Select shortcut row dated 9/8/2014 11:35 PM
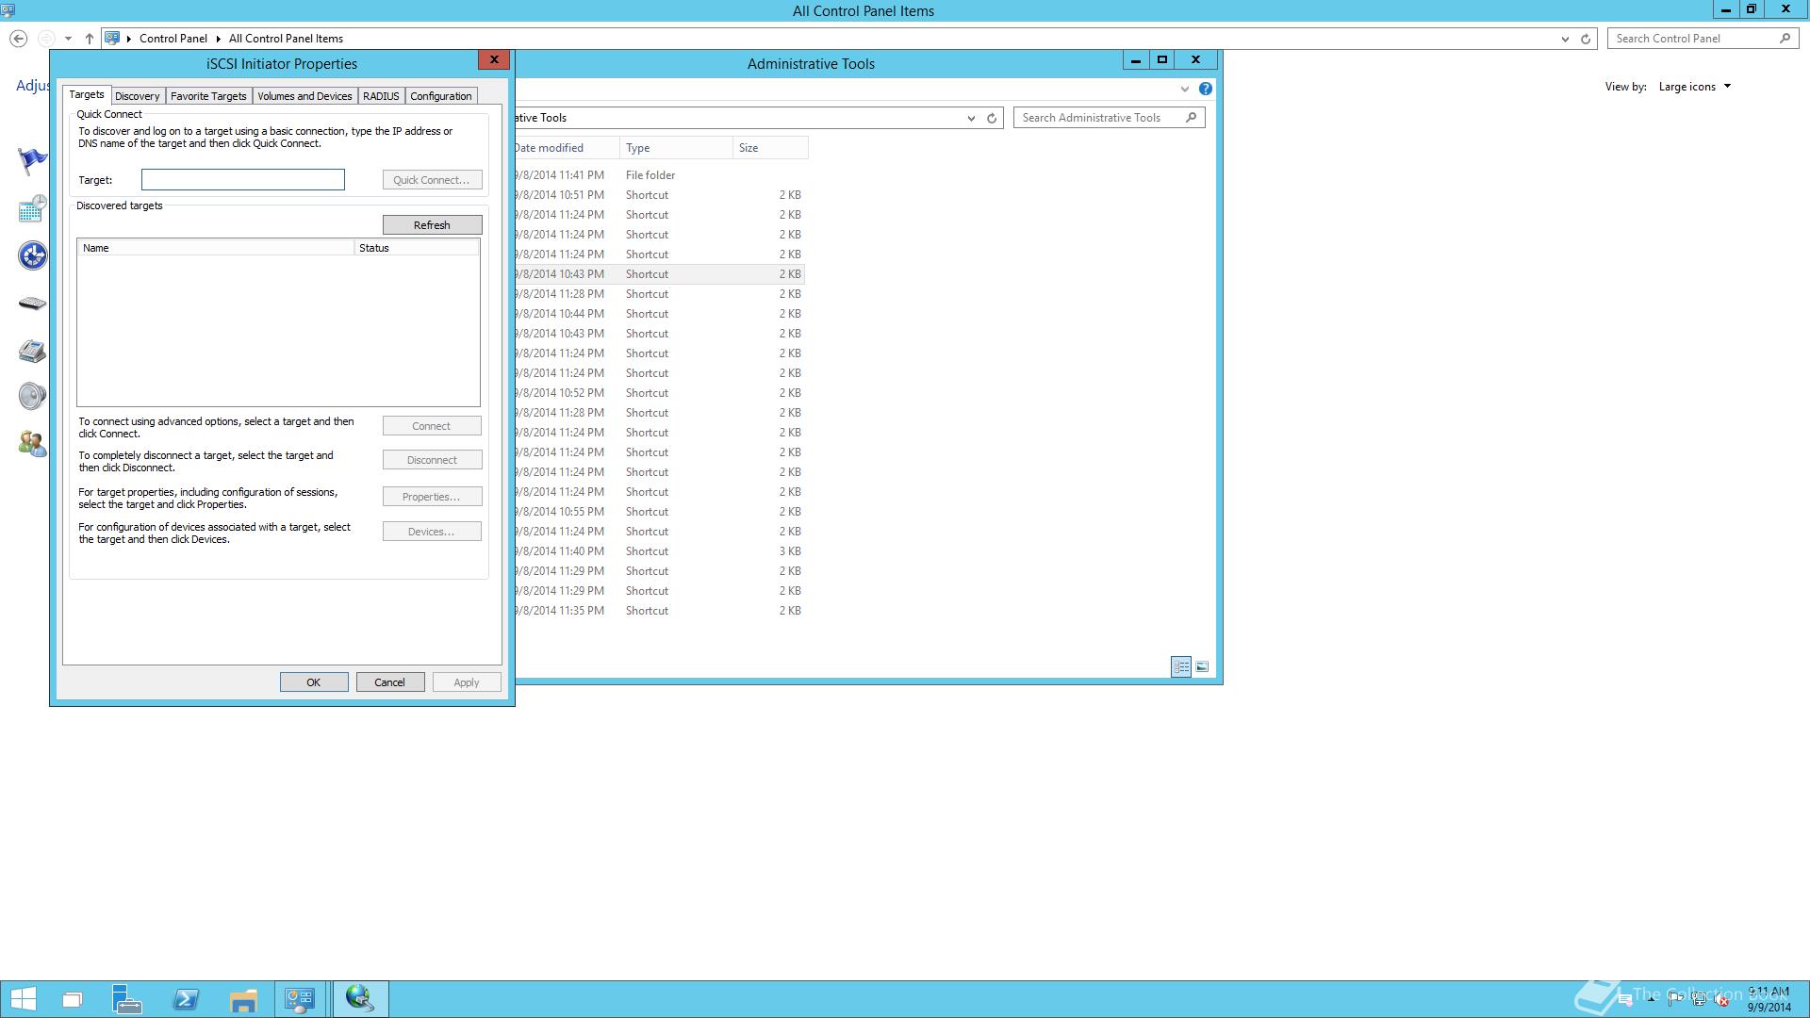1810x1018 pixels. click(x=660, y=611)
